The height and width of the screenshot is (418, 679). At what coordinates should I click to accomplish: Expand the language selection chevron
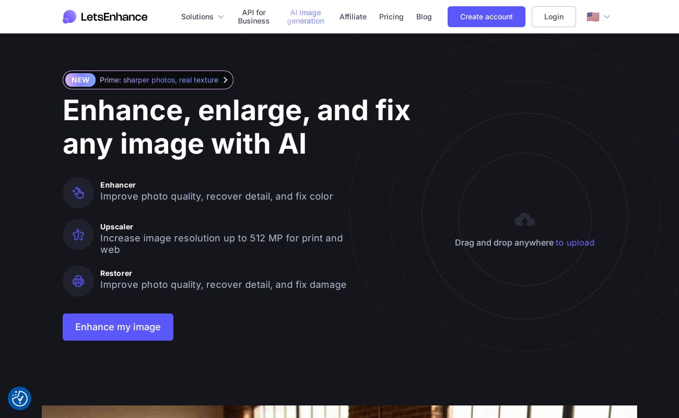607,17
